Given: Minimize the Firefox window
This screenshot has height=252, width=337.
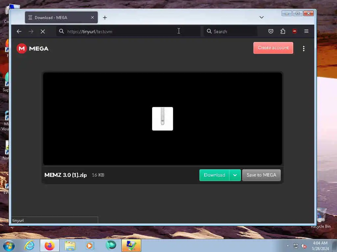Looking at the screenshot, I should (287, 13).
